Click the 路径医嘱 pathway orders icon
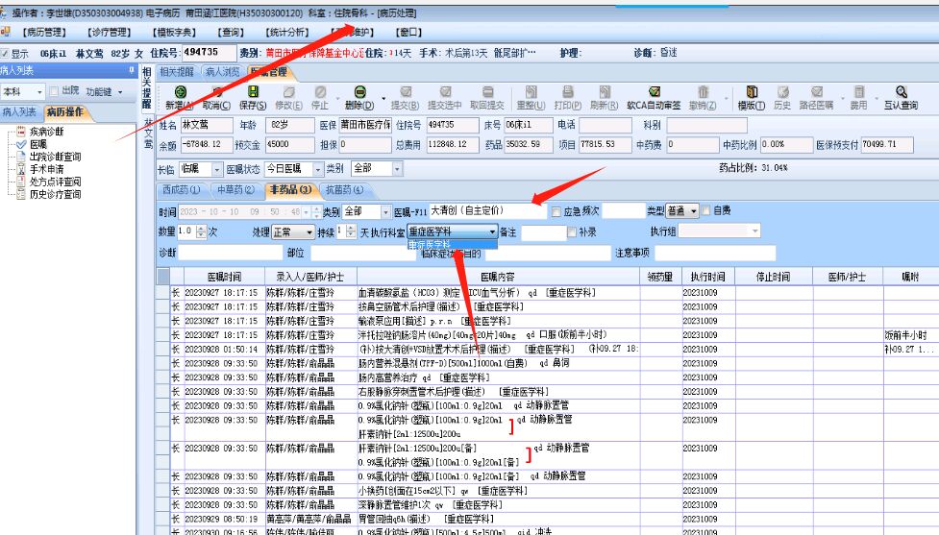 817,92
